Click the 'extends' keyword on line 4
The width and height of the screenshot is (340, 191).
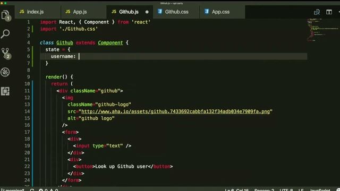[86, 42]
